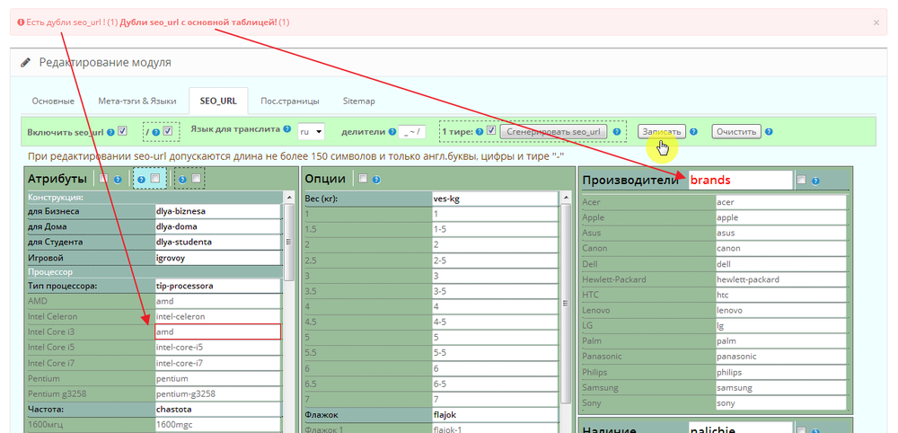Switch to the 'Мета-тэги & Языки' tab
Image resolution: width=898 pixels, height=433 pixels.
[137, 102]
